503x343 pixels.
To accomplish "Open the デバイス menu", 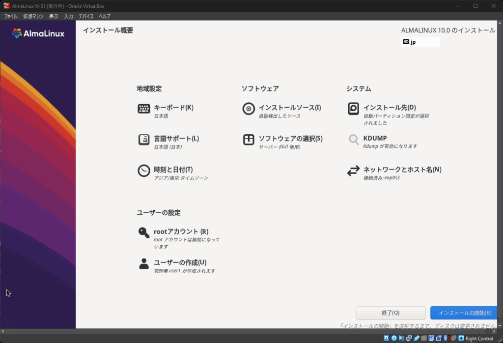I will 86,16.
